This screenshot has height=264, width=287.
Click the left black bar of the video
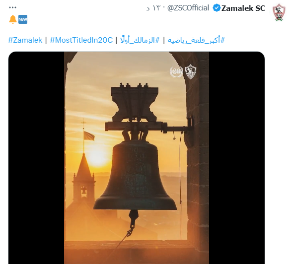(36, 158)
